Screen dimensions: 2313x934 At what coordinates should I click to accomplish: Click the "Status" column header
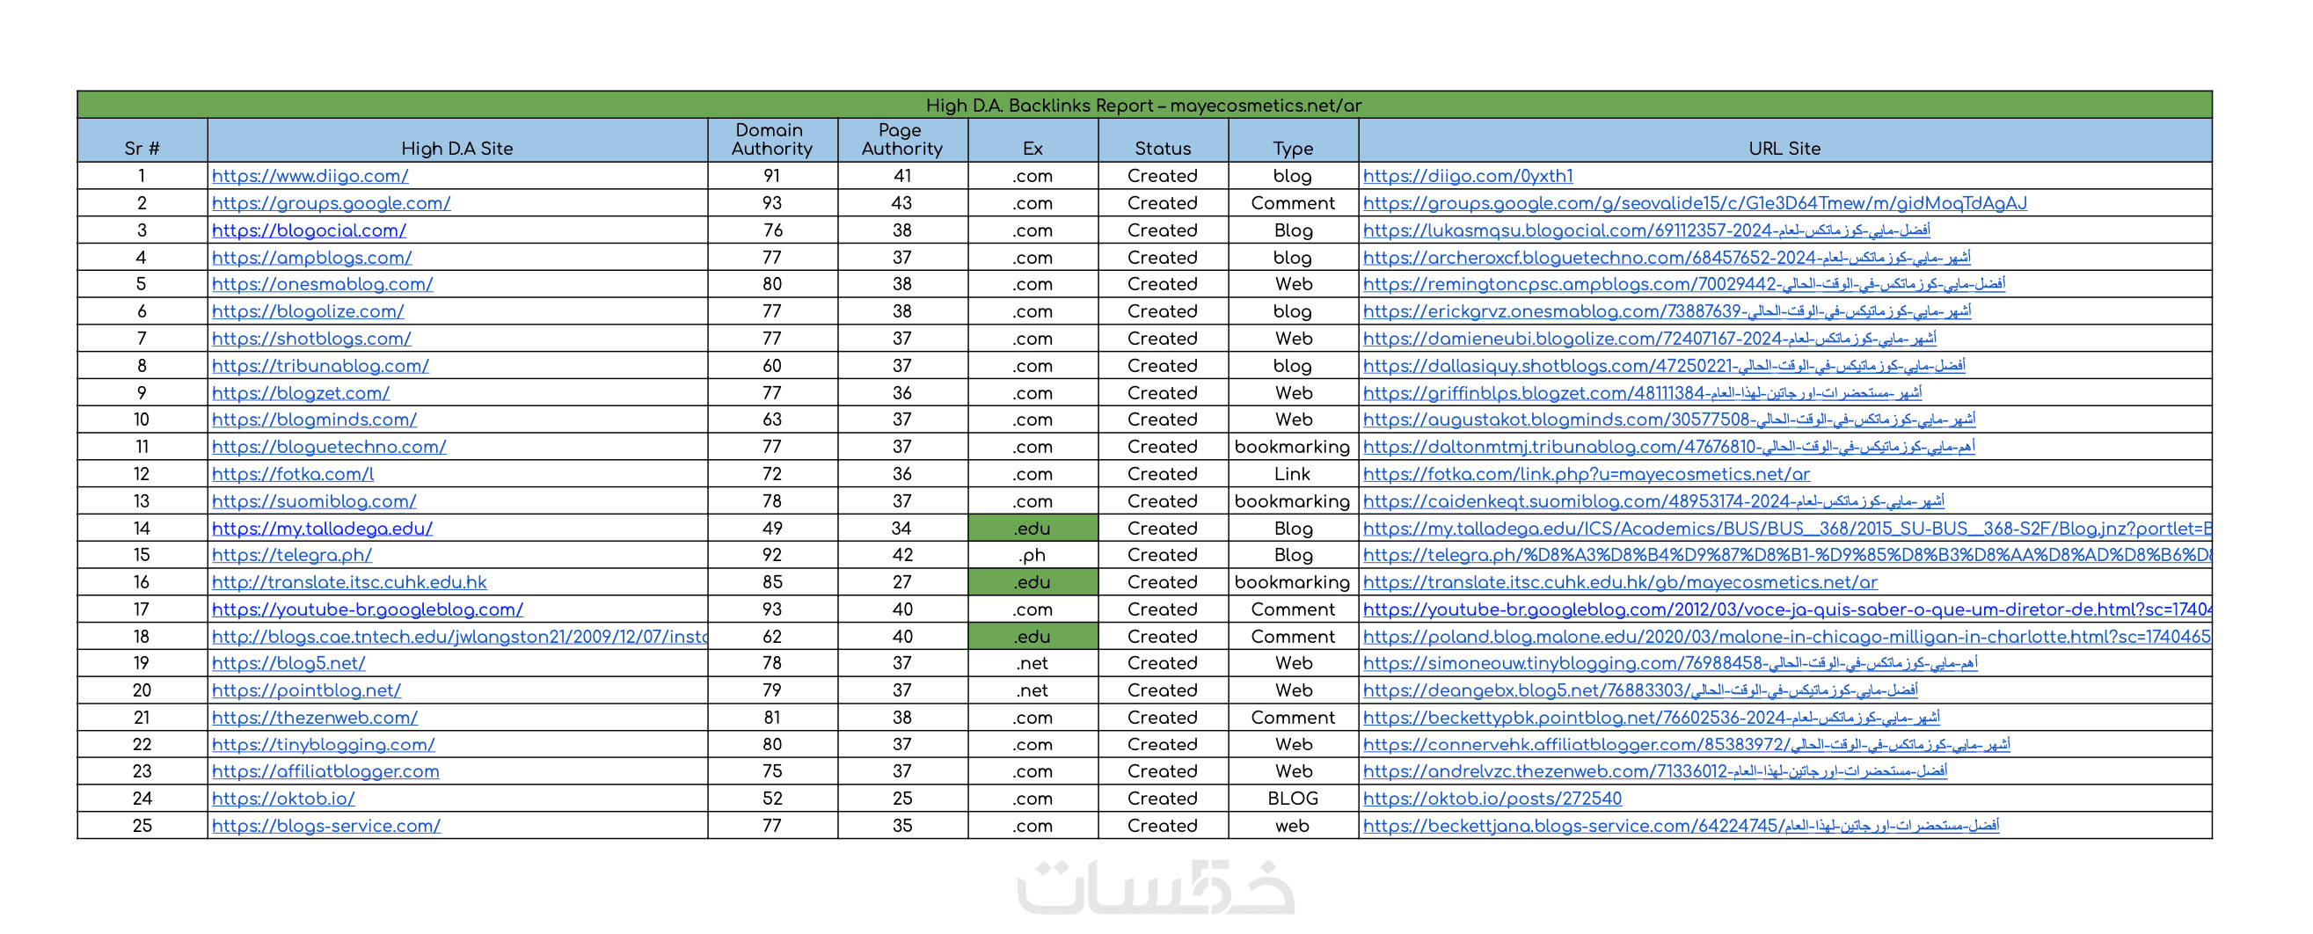[1163, 140]
